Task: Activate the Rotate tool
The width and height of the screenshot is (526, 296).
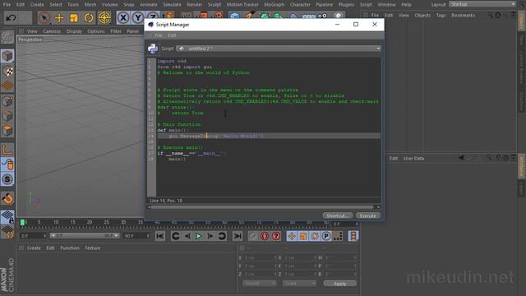Action: (89, 18)
